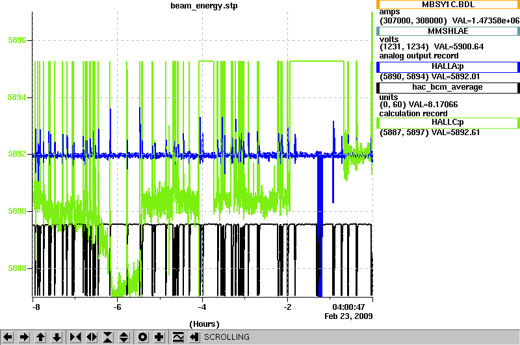
Task: Pan the graph left with left arrow
Action: click(x=8, y=337)
